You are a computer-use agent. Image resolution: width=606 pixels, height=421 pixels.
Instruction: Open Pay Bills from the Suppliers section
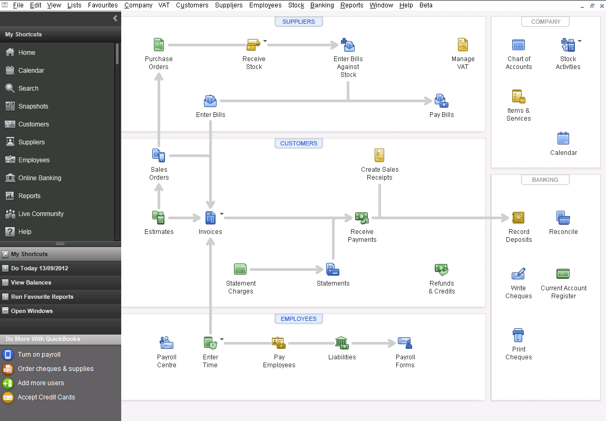pyautogui.click(x=441, y=100)
